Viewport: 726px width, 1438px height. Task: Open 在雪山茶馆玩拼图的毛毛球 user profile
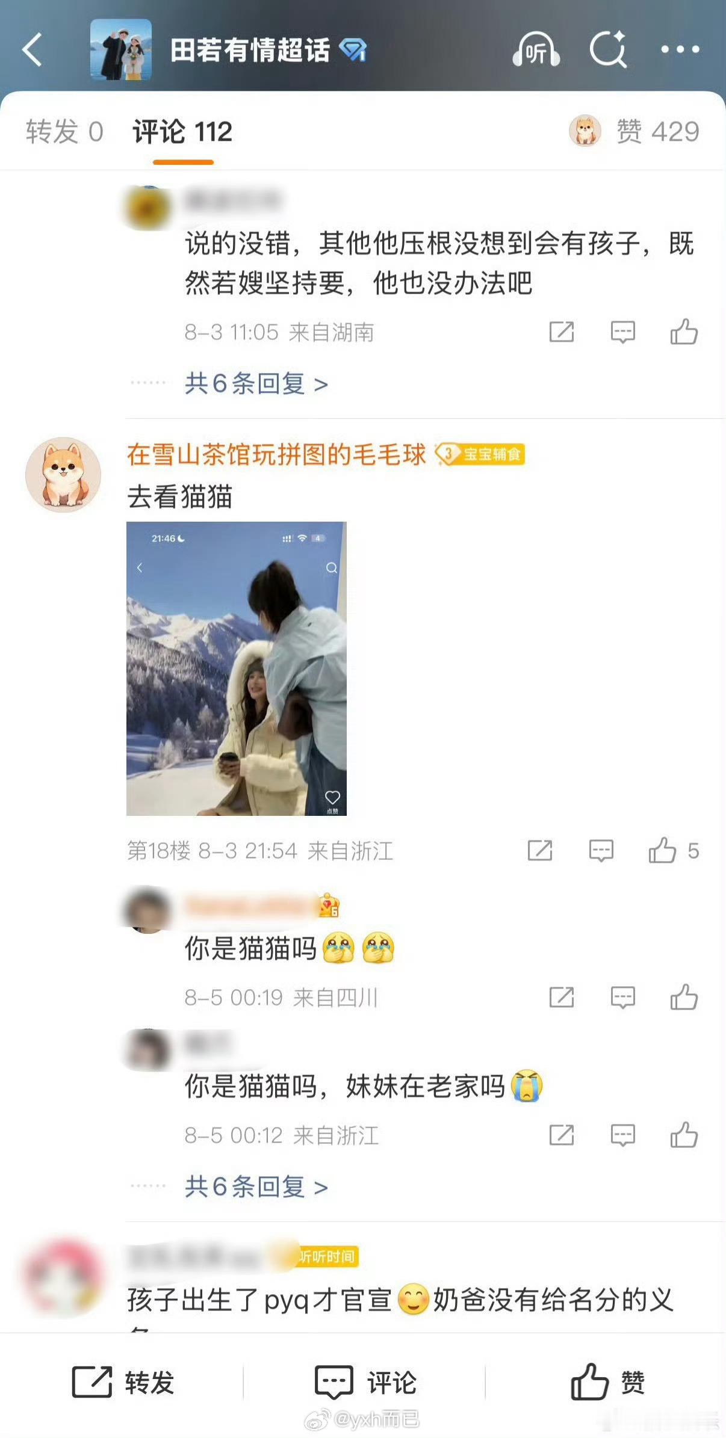pyautogui.click(x=276, y=455)
